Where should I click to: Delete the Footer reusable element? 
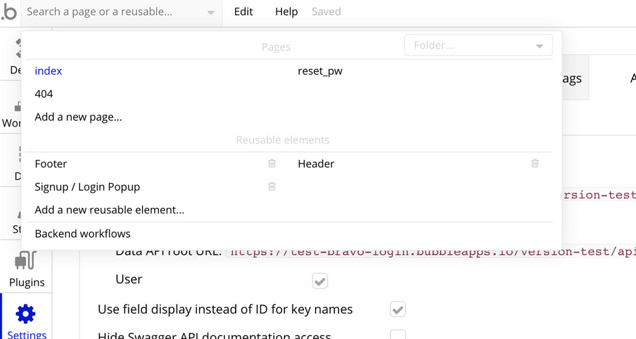[271, 164]
